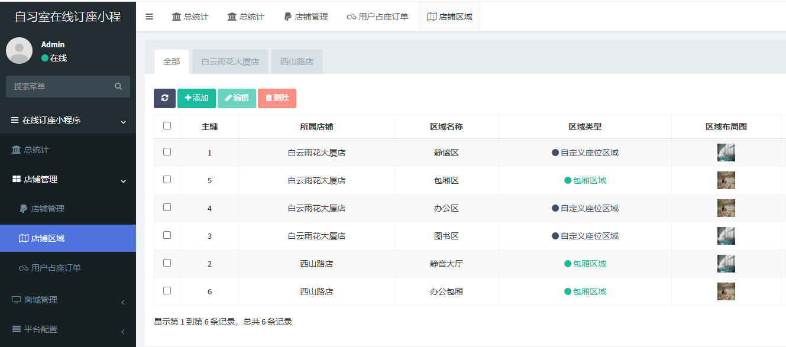Check the row checkbox for 静谧区

[167, 152]
